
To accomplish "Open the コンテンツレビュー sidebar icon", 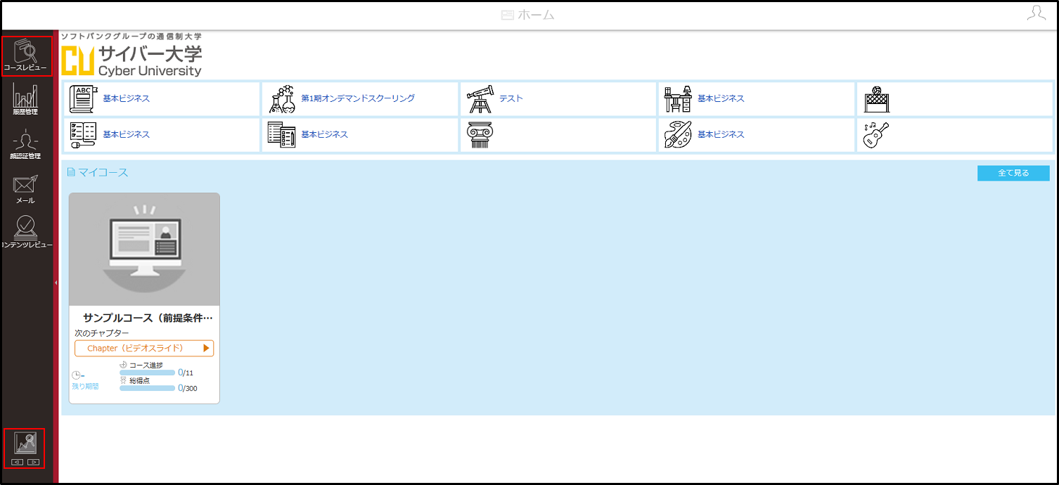I will click(x=26, y=232).
